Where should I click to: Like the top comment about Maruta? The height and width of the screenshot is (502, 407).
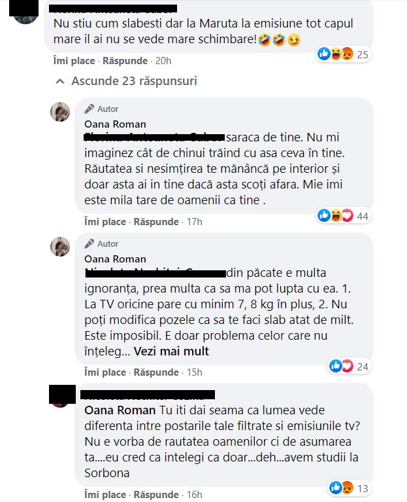coord(74,60)
